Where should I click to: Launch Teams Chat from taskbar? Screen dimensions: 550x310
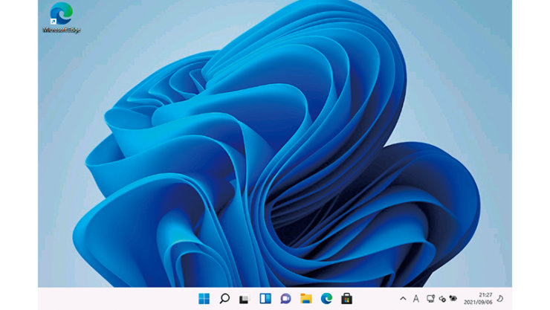click(285, 299)
